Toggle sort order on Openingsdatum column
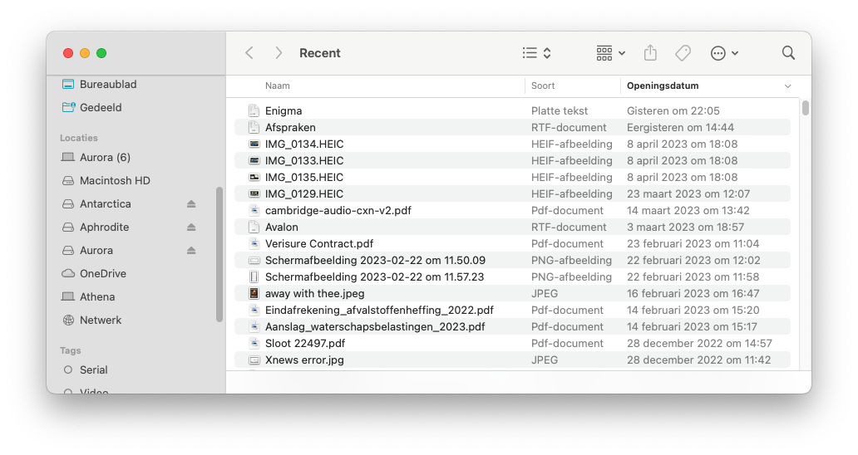 click(787, 86)
